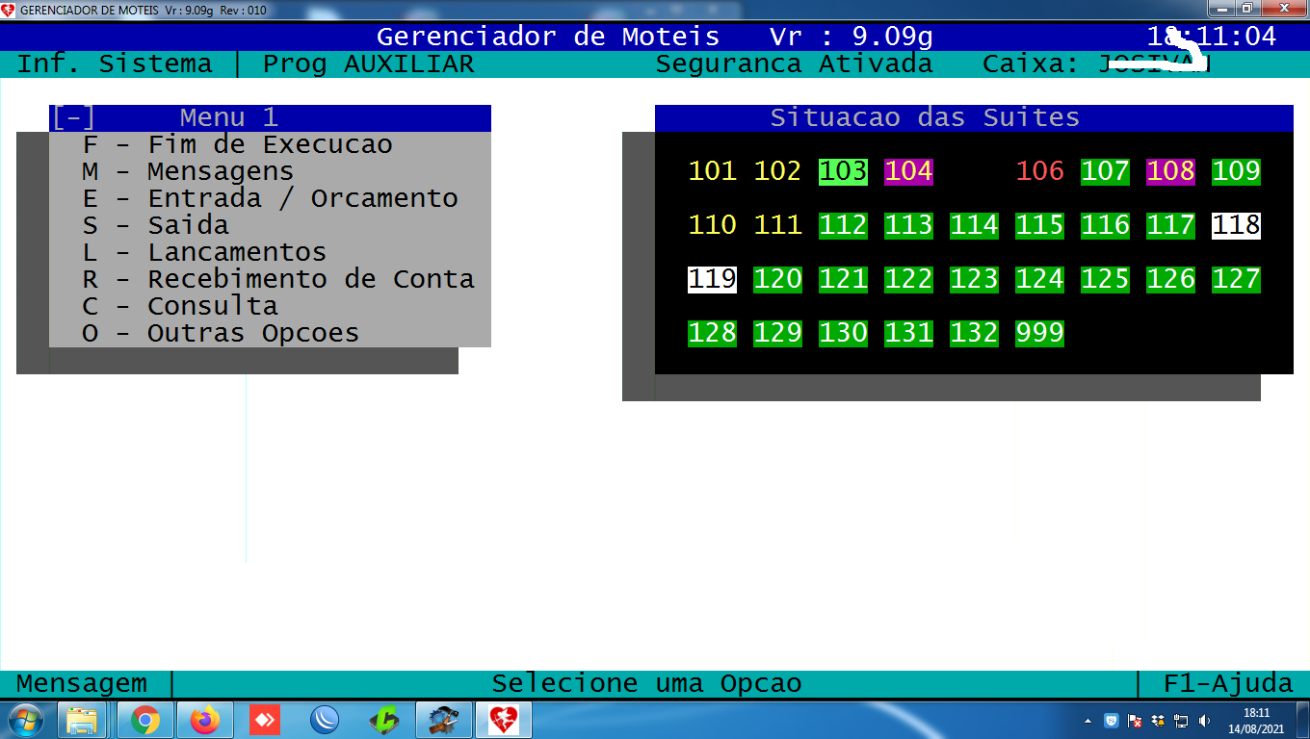Select suite 101
1310x739 pixels.
(712, 171)
